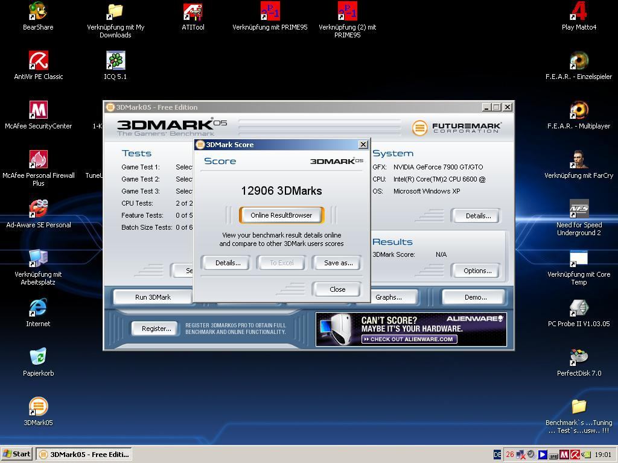
Task: Click the CPU Tests label
Action: coord(137,203)
